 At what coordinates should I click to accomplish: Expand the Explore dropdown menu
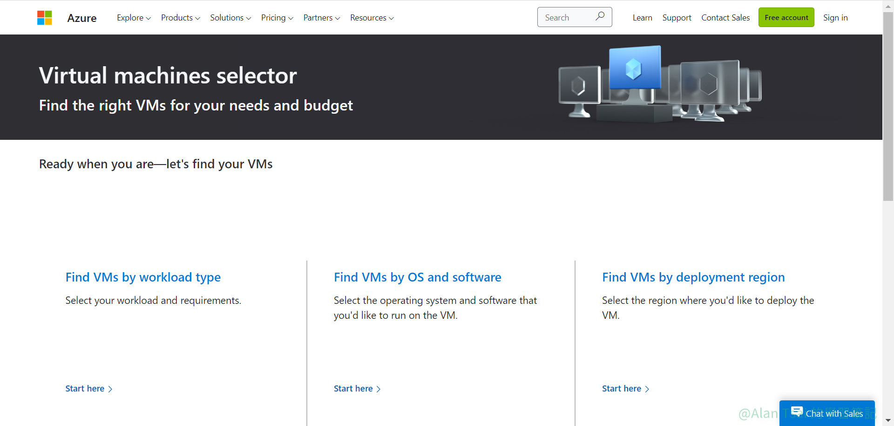tap(134, 18)
